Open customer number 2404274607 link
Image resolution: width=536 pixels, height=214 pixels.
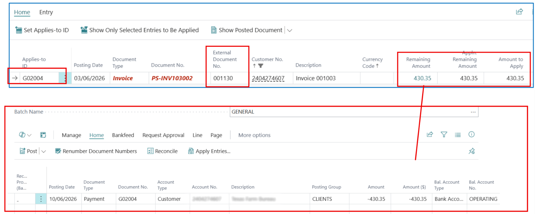[x=268, y=78]
